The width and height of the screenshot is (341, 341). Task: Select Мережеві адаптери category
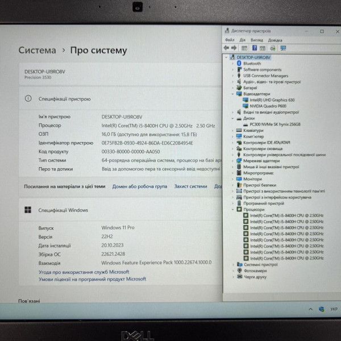pos(261,161)
